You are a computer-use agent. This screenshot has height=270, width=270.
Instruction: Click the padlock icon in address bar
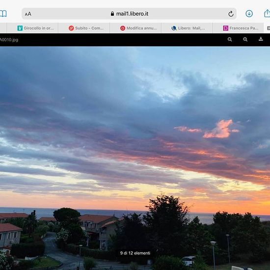click(112, 14)
